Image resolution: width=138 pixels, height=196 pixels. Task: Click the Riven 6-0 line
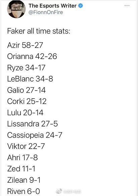tap(23, 191)
